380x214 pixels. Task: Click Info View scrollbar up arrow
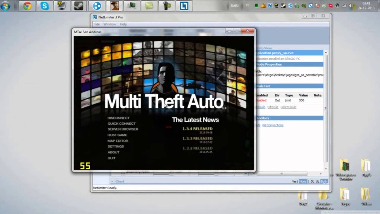[326, 53]
